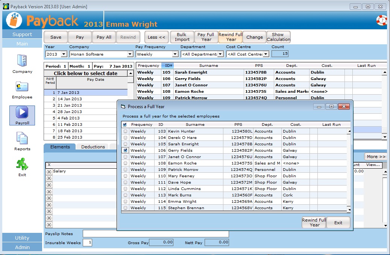Check the Kevin Hunter row checkbox
This screenshot has height=255, width=390.
point(126,131)
